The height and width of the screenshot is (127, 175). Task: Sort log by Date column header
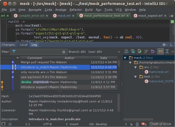104,58
